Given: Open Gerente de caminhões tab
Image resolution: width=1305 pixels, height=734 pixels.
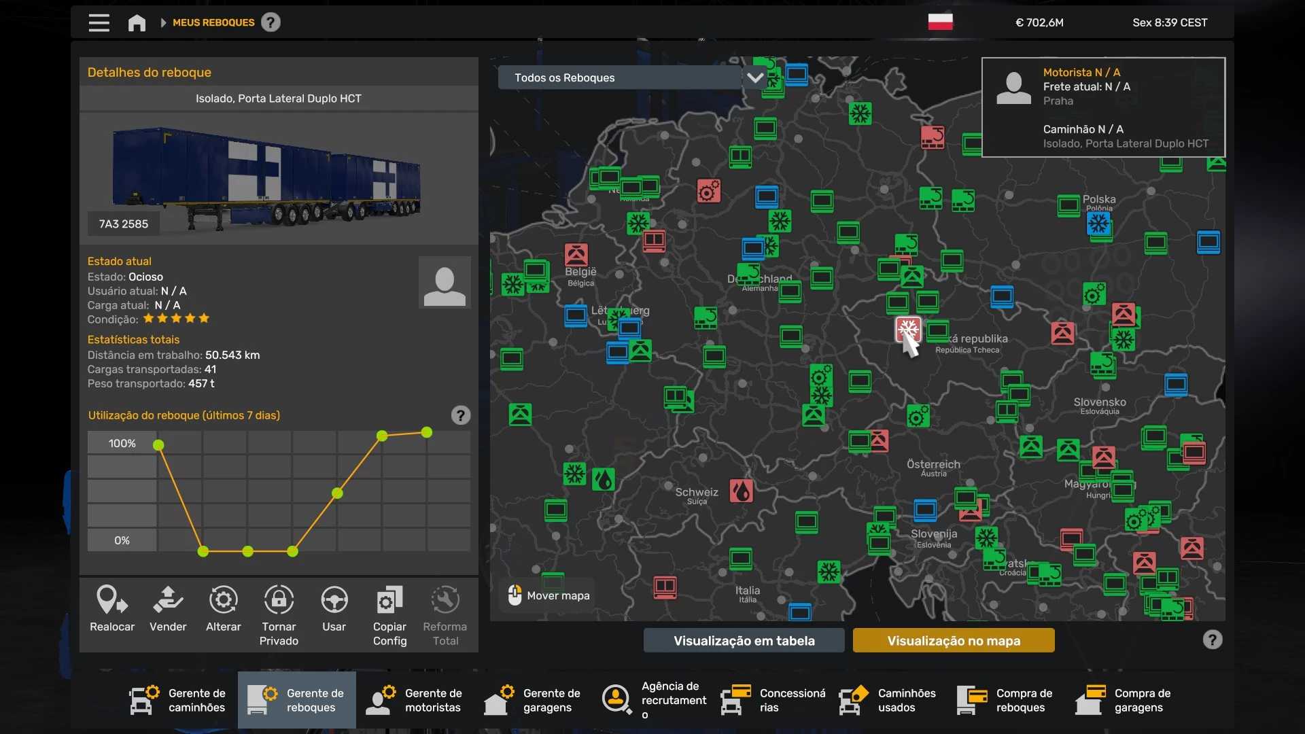Looking at the screenshot, I should [x=179, y=700].
